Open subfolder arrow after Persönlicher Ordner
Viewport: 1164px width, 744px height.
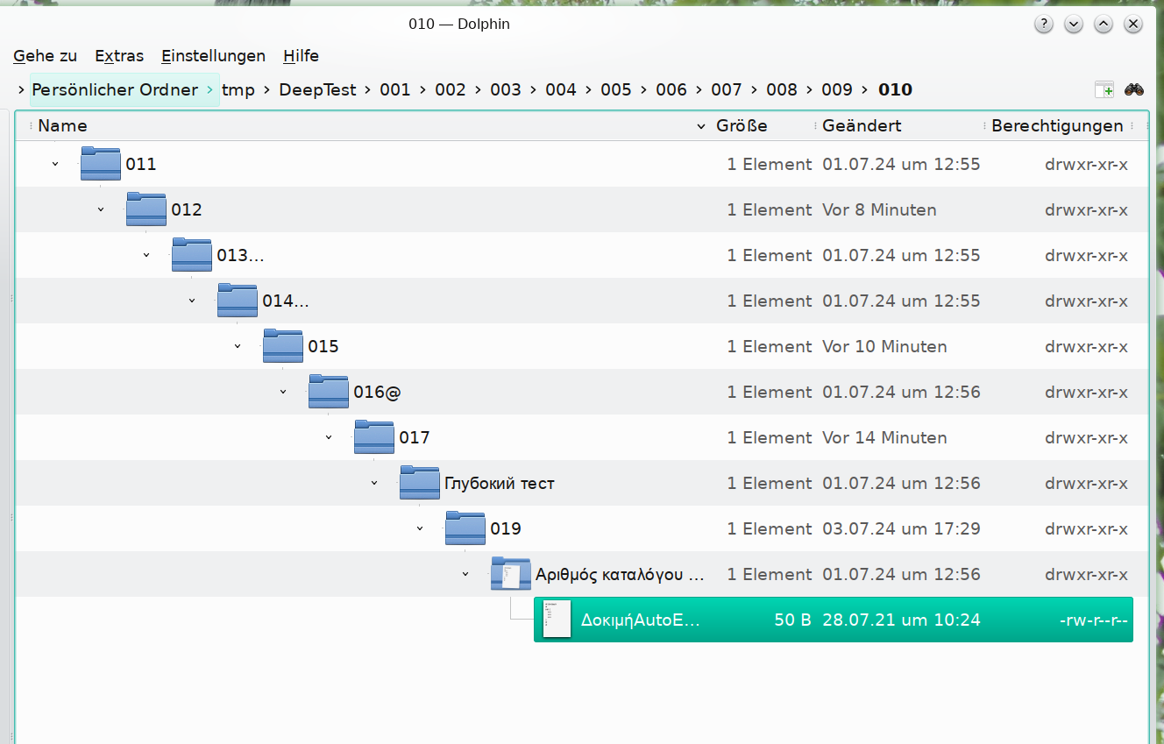coord(209,89)
